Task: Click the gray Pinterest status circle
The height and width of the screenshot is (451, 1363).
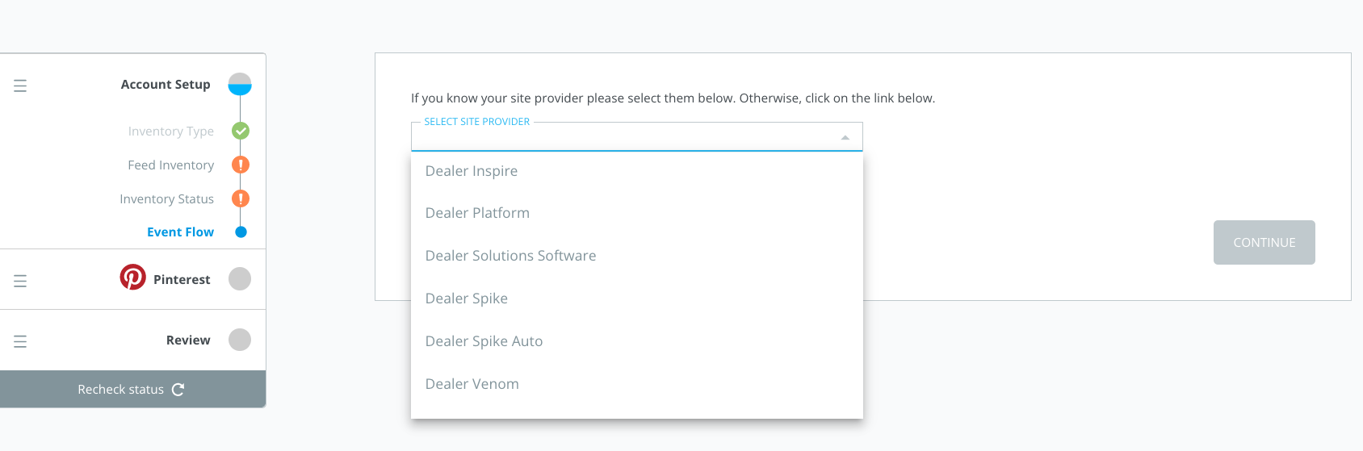Action: coord(240,278)
